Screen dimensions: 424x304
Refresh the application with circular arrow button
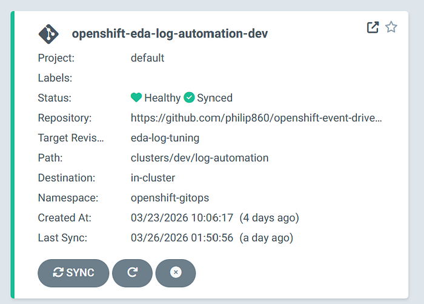[132, 273]
